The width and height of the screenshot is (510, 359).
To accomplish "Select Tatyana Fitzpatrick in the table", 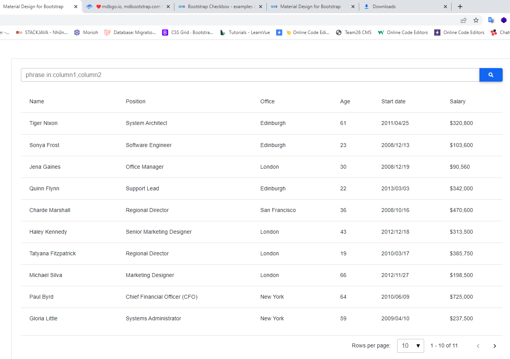I will click(x=53, y=253).
